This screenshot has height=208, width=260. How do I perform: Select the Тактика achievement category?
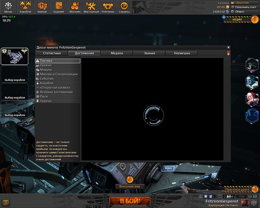(58, 61)
